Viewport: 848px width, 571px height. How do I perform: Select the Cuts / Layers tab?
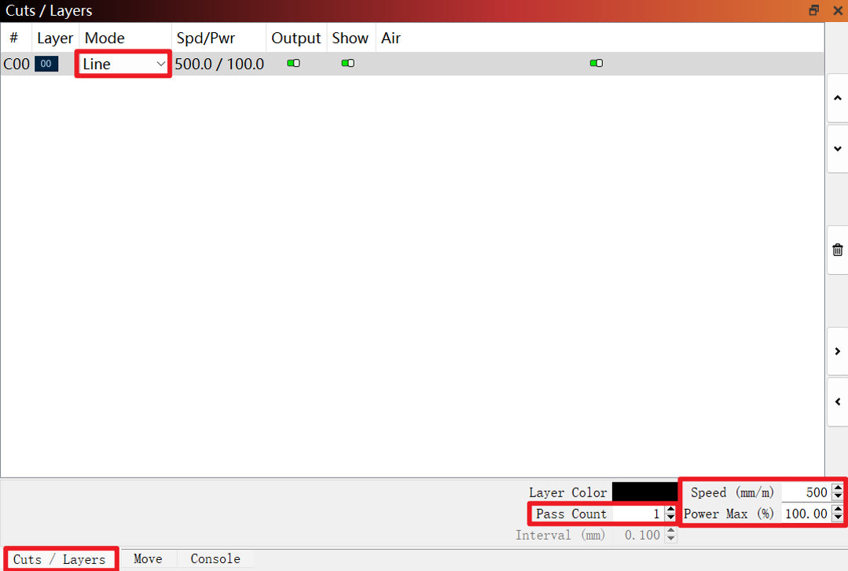[60, 559]
